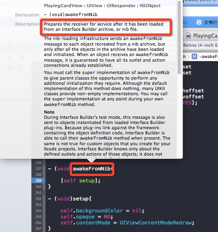Viewport: 218px width, 232px height.
Task: Click the .m file icon on PlayingCa tab
Action: click(x=188, y=36)
